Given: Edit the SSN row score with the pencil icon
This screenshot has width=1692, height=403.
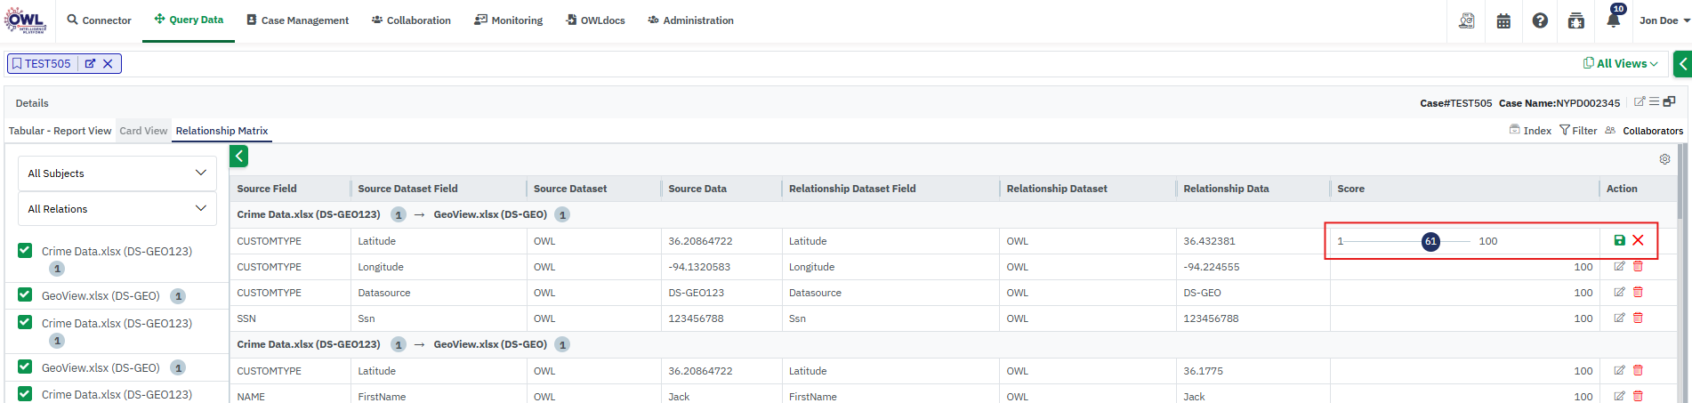Looking at the screenshot, I should pyautogui.click(x=1619, y=318).
